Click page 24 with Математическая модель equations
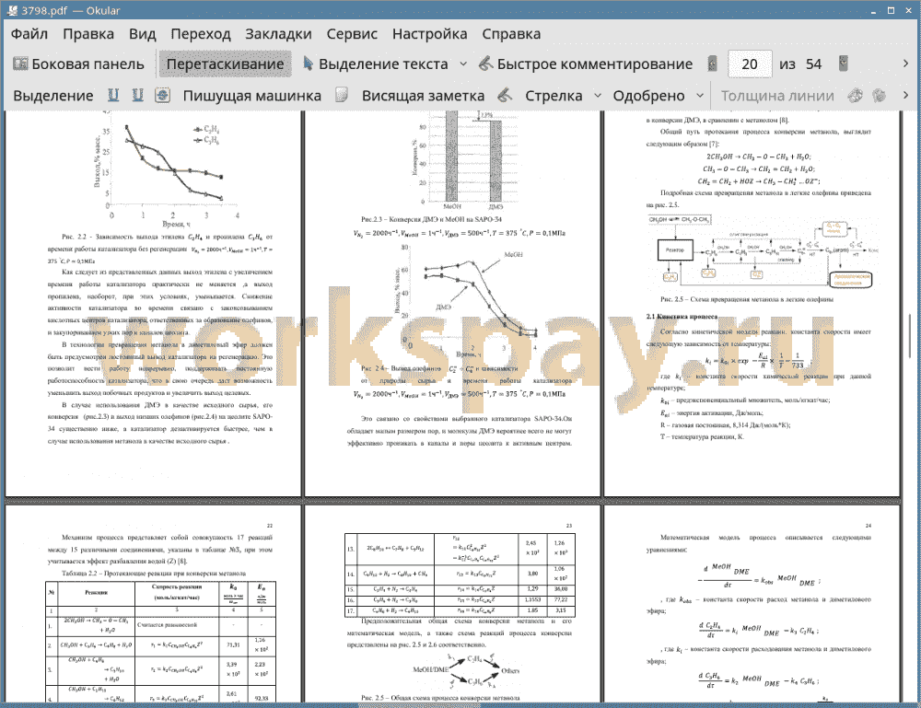The image size is (921, 708). click(x=752, y=603)
